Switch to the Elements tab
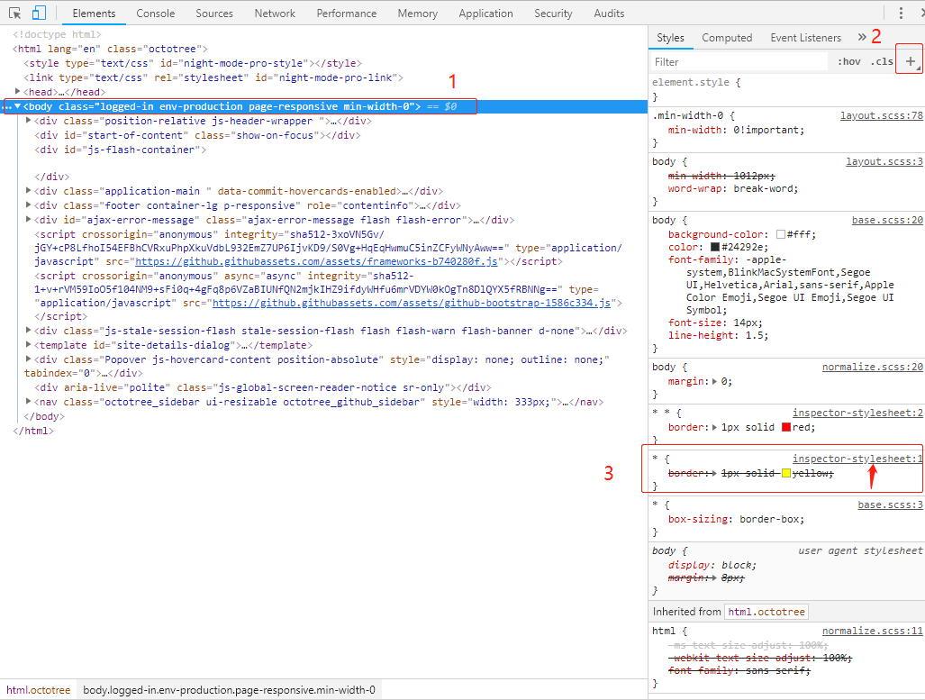Image resolution: width=925 pixels, height=700 pixels. (94, 13)
